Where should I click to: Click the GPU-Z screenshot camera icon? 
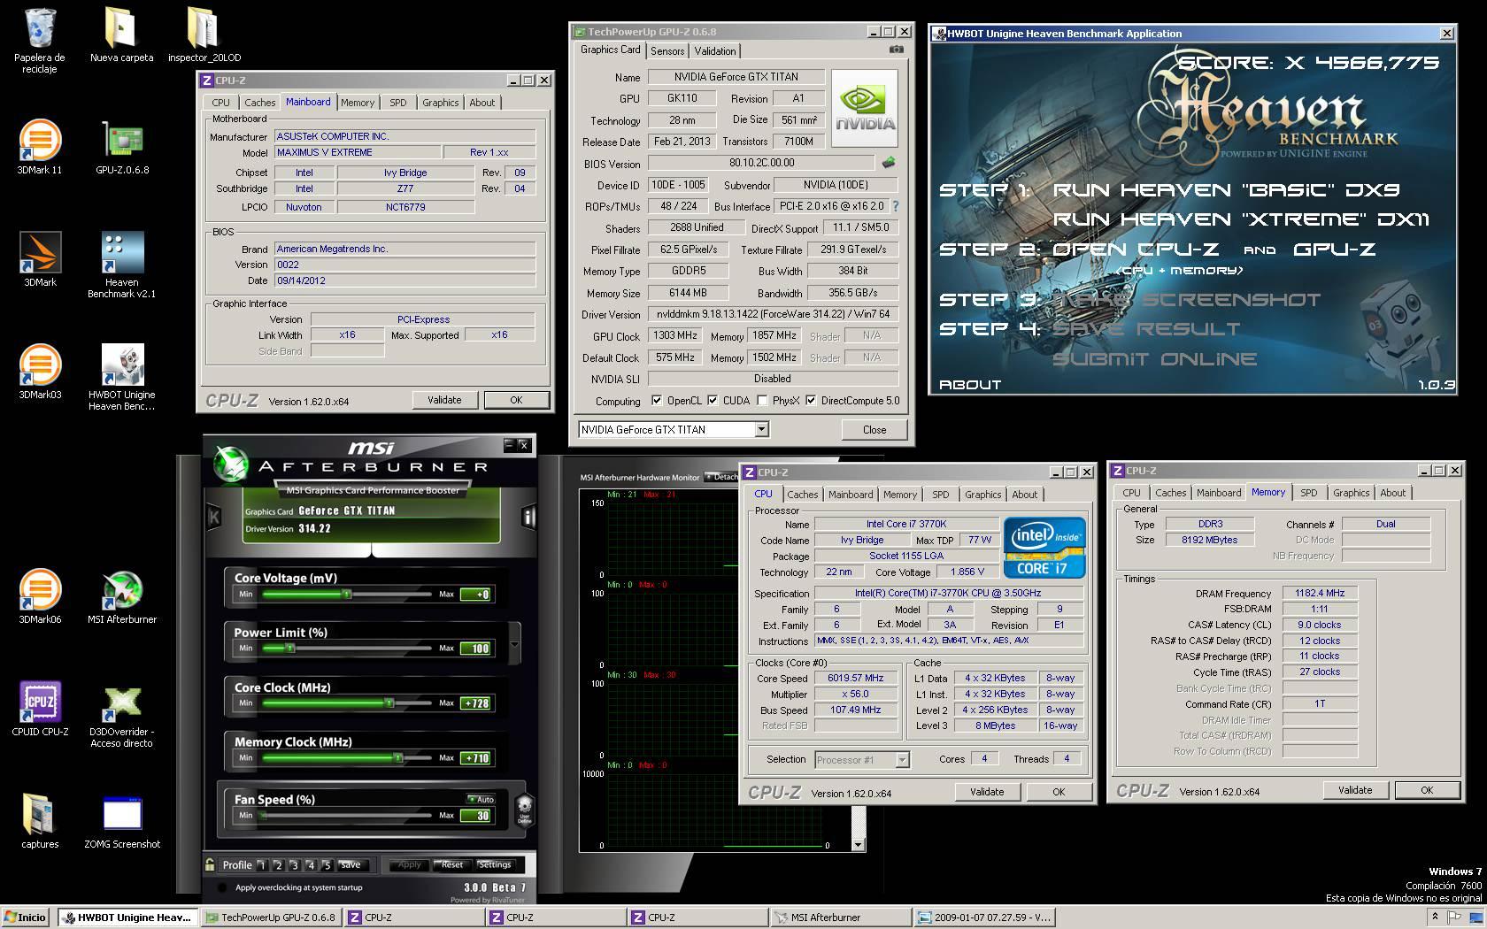[896, 50]
